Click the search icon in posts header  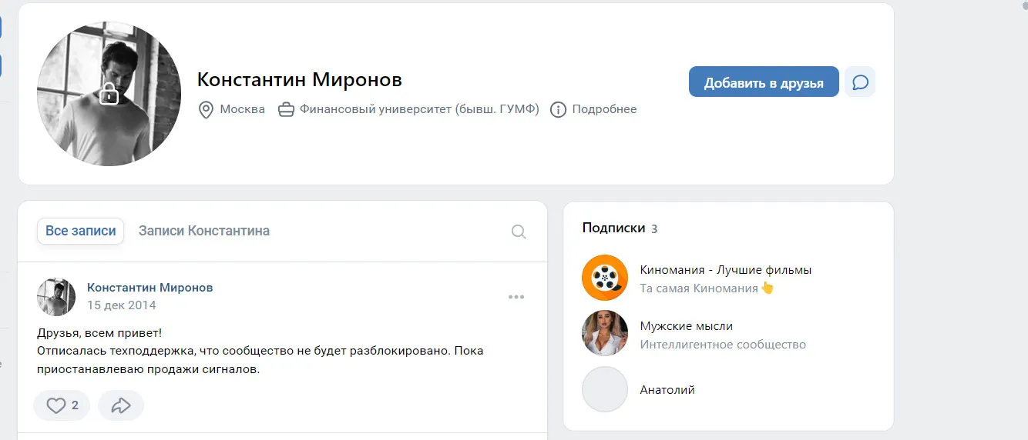(x=519, y=232)
